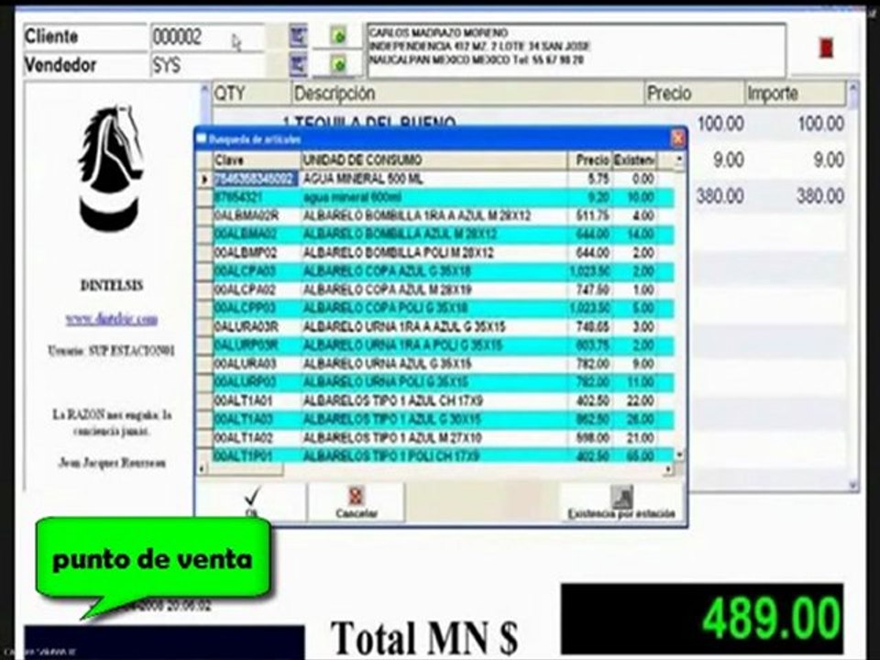Click clave 00ALT1A01 cell
This screenshot has width=880, height=660.
(257, 401)
